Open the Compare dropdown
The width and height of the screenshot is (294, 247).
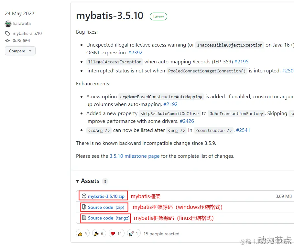(20, 51)
